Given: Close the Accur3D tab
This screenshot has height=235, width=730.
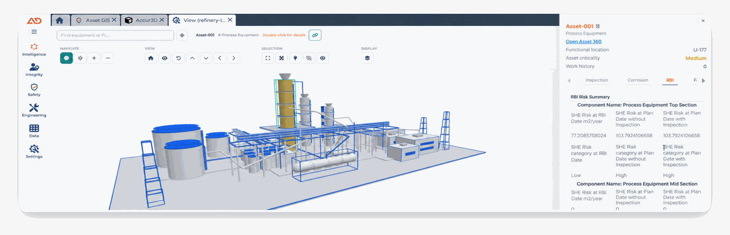Looking at the screenshot, I should (x=163, y=20).
